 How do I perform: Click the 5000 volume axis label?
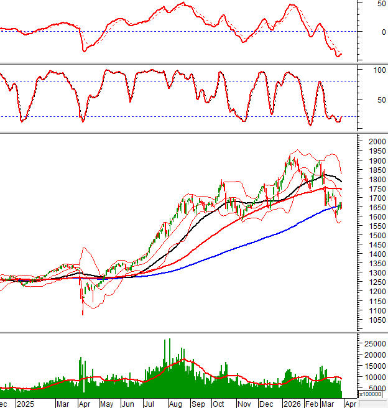(372, 387)
